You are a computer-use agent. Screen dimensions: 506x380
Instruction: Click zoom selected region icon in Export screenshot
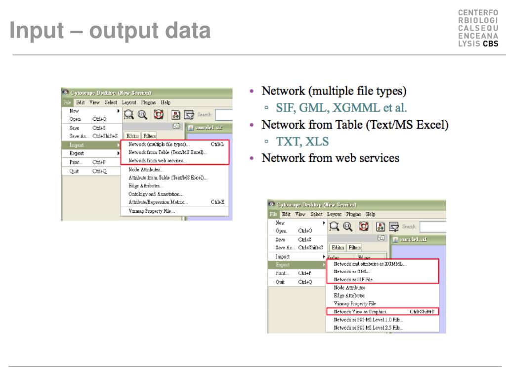[x=334, y=226]
